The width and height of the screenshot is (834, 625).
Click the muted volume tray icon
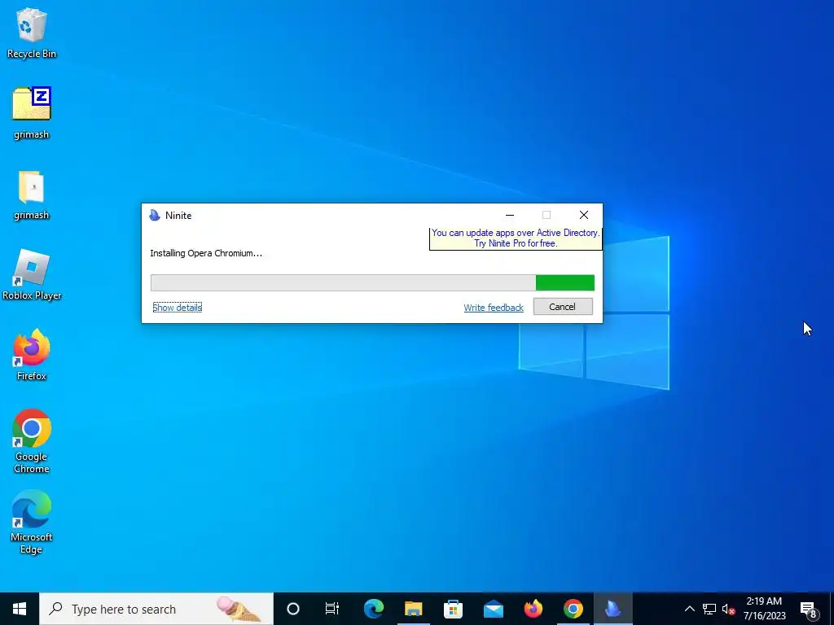[728, 609]
